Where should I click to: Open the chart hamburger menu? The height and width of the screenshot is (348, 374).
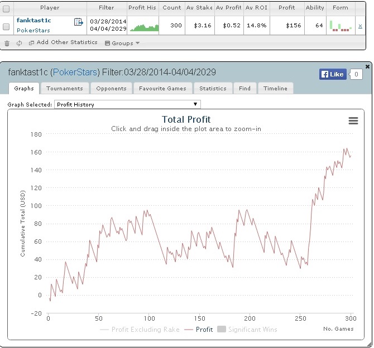click(x=353, y=121)
